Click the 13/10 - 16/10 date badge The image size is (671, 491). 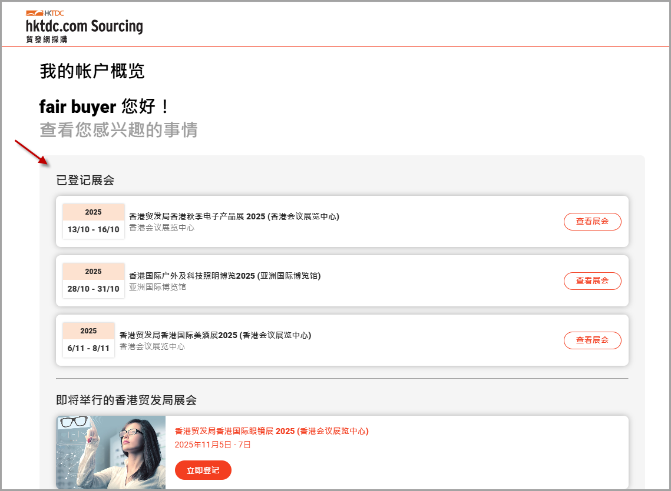[93, 221]
